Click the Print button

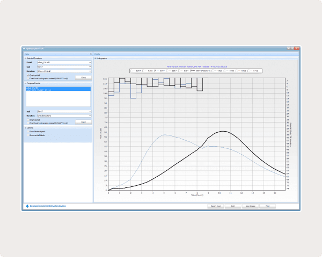pos(267,206)
